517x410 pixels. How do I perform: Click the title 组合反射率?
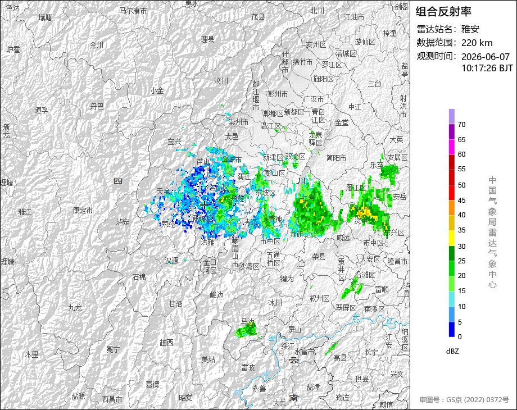(x=443, y=12)
